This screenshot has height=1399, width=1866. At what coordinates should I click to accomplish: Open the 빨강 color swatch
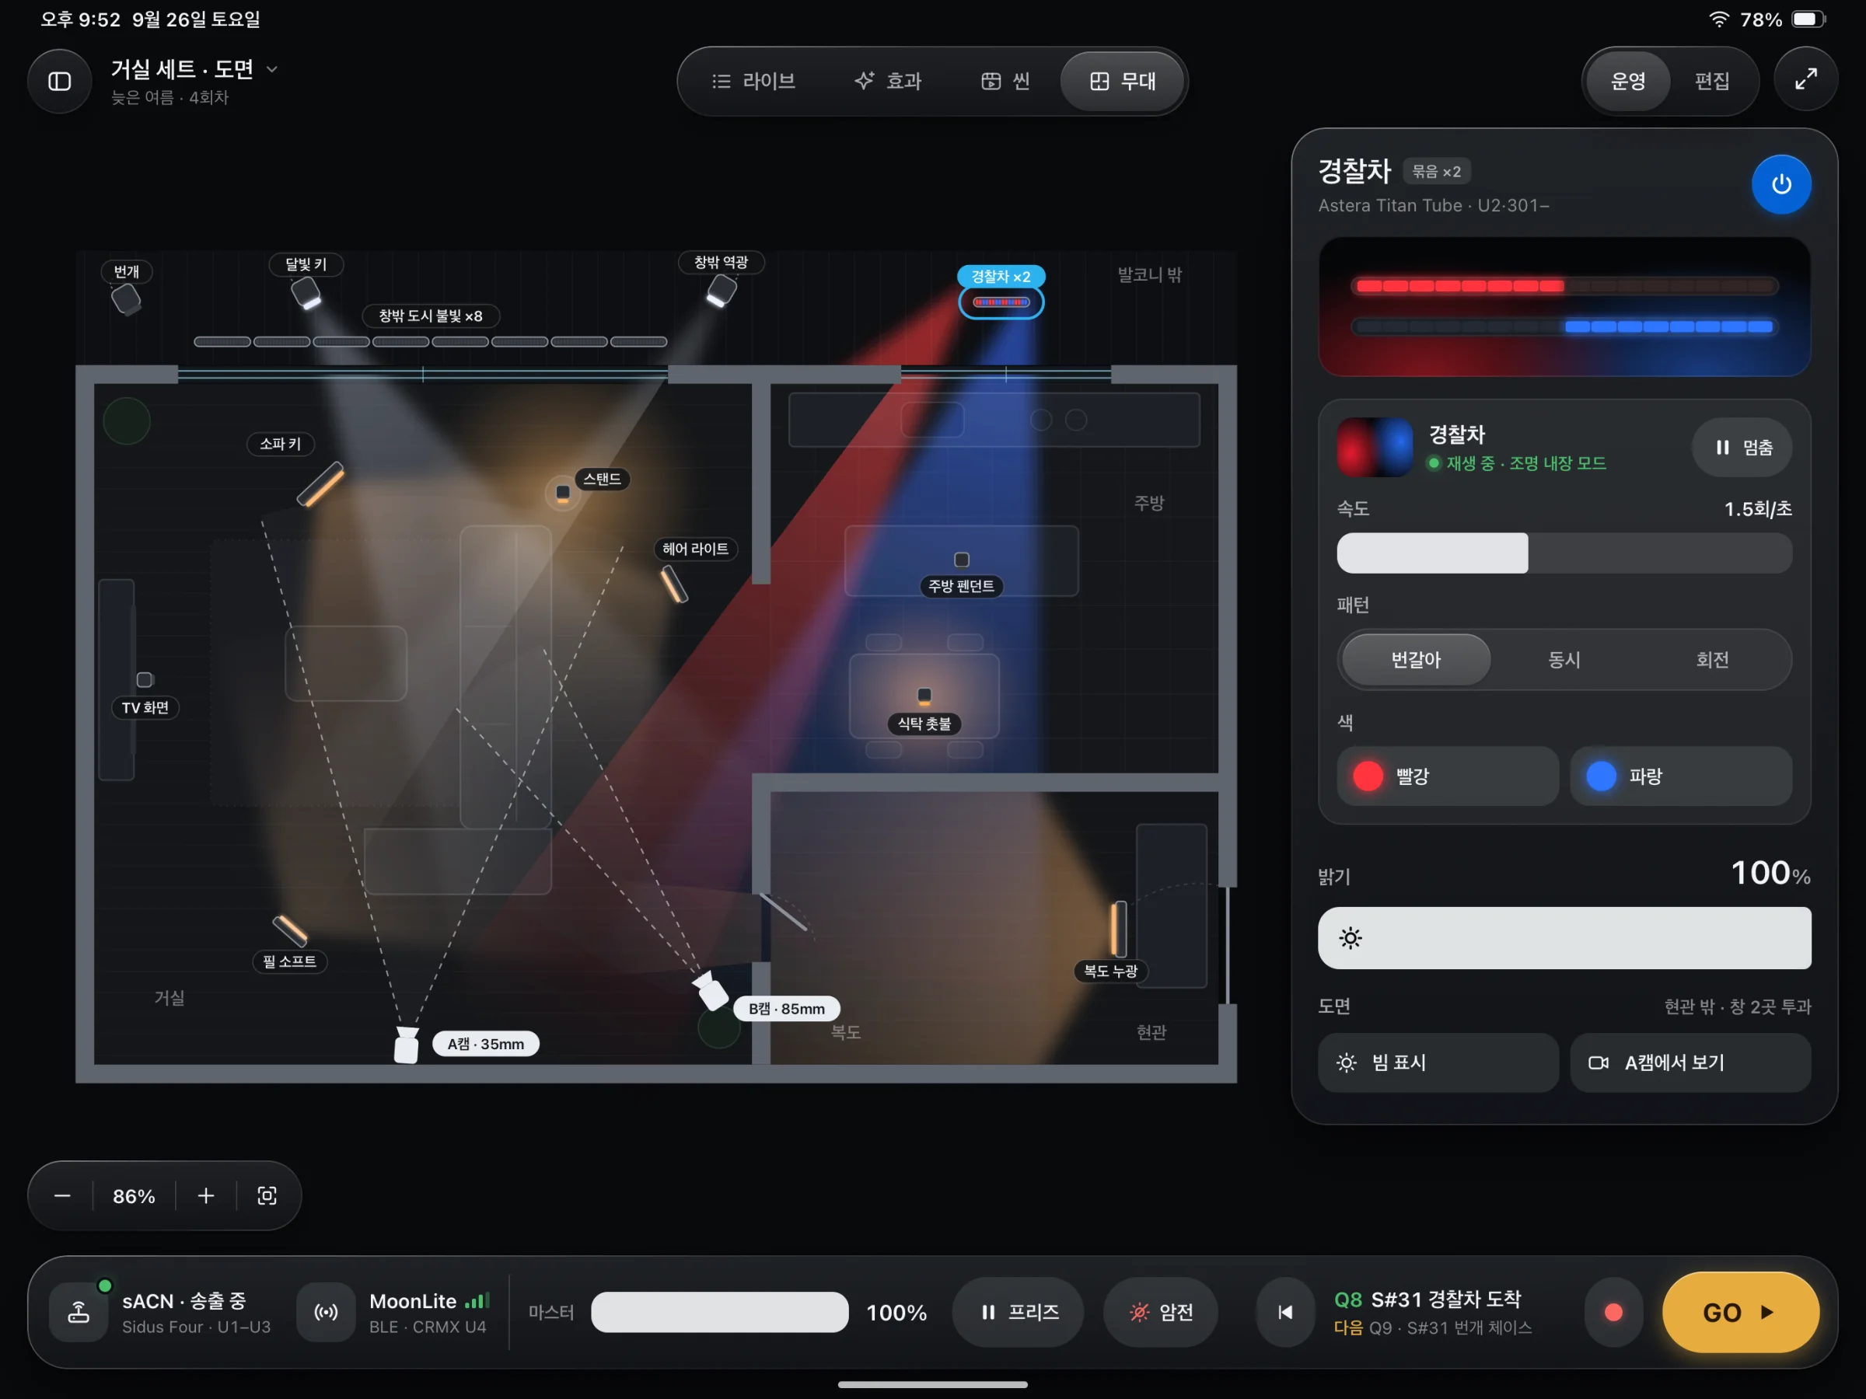click(x=1448, y=776)
